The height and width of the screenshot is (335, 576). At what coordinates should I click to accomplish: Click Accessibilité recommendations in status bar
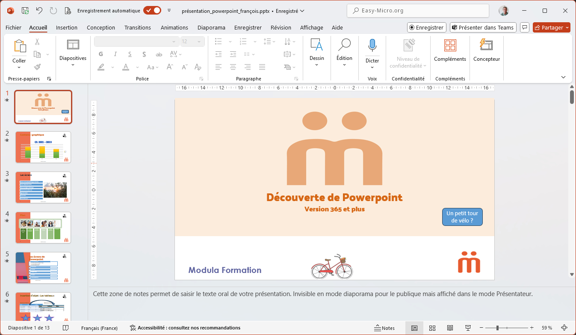point(185,328)
